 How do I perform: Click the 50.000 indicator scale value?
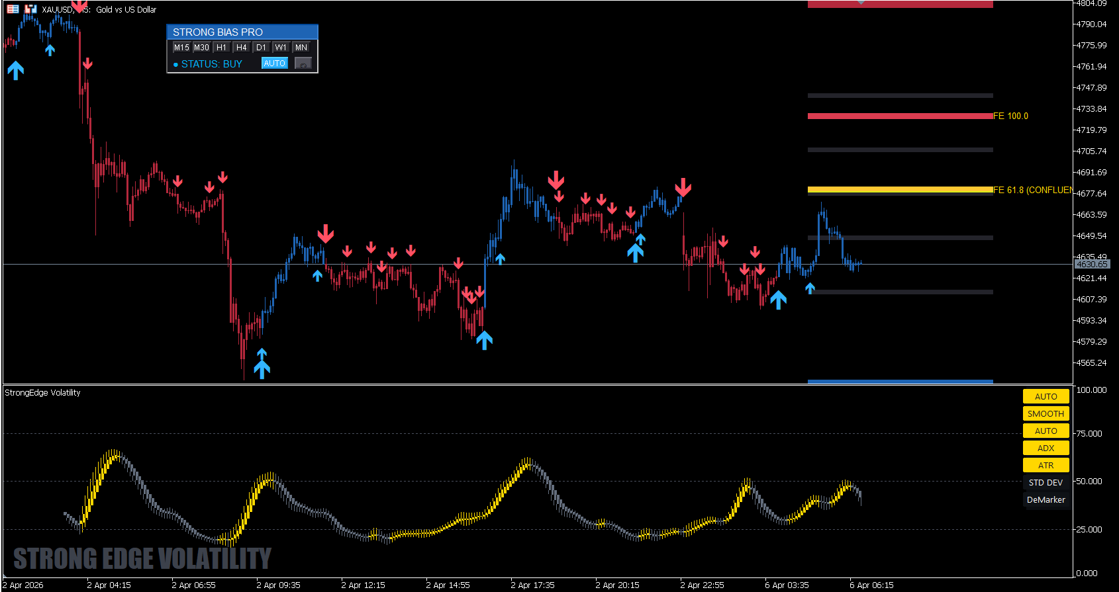(1089, 481)
